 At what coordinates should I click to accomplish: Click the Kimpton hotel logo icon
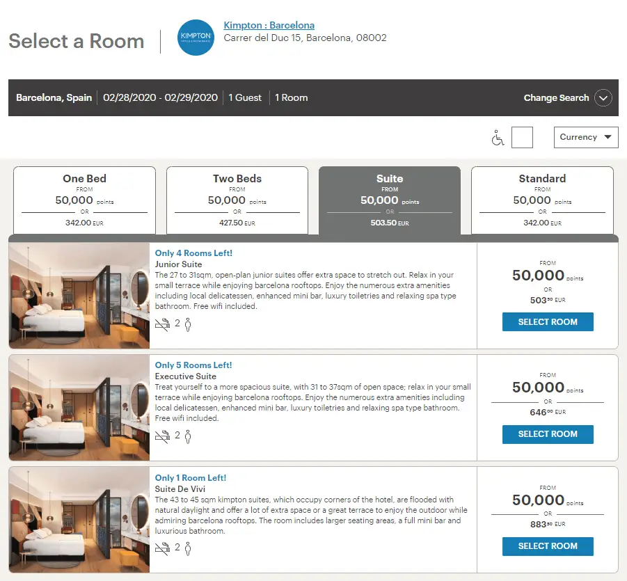(x=196, y=38)
